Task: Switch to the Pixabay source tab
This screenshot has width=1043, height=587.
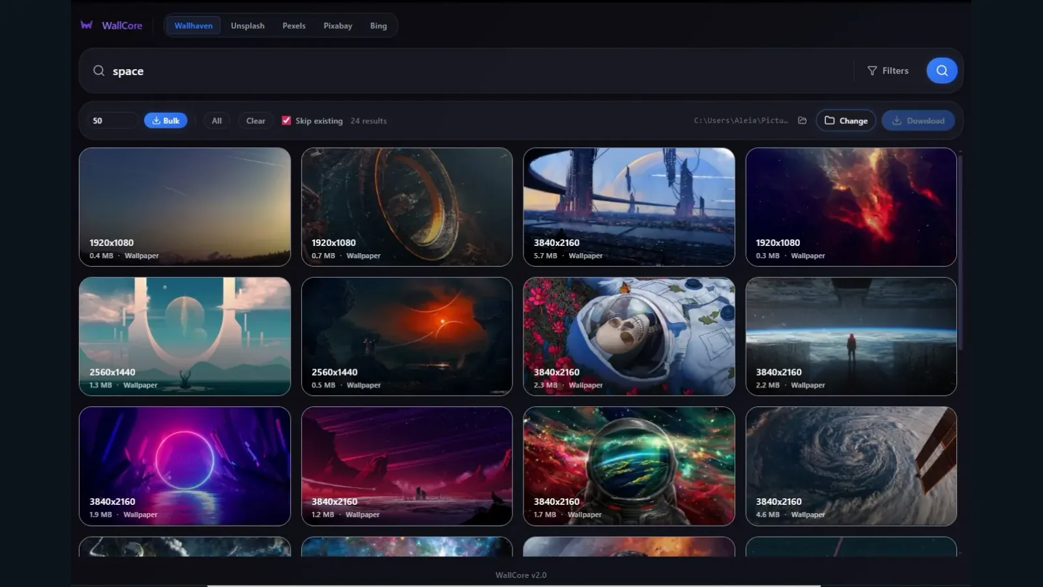Action: point(338,25)
